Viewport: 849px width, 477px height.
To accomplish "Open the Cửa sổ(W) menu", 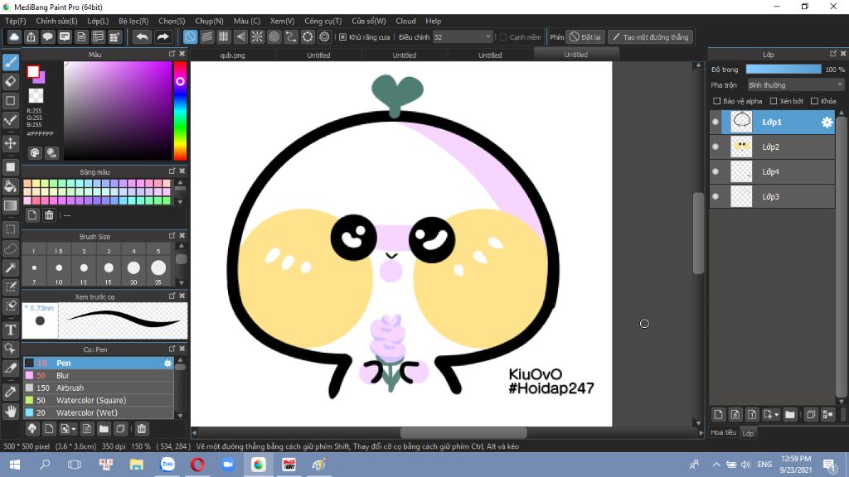I will point(369,21).
